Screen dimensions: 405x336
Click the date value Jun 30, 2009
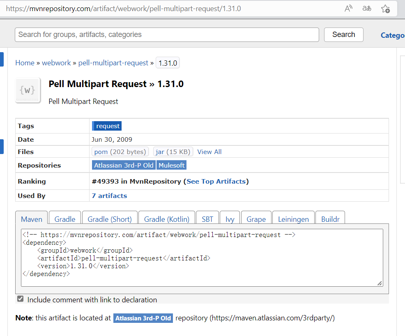[112, 140]
